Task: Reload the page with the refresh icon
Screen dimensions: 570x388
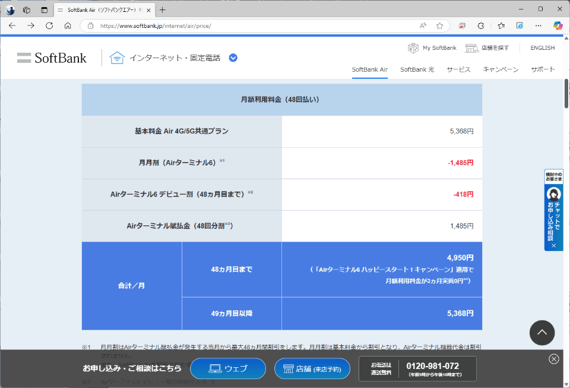Action: tap(49, 26)
